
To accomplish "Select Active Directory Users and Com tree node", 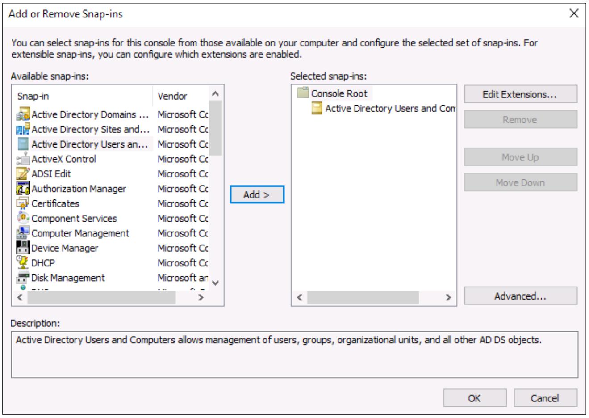I will click(x=390, y=108).
